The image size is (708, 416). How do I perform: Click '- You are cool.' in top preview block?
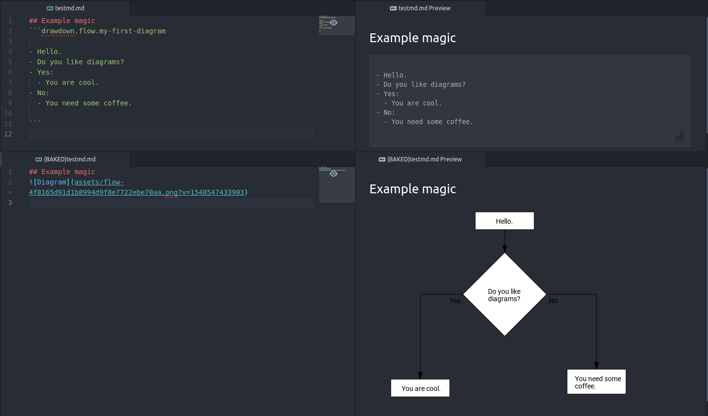coord(413,103)
